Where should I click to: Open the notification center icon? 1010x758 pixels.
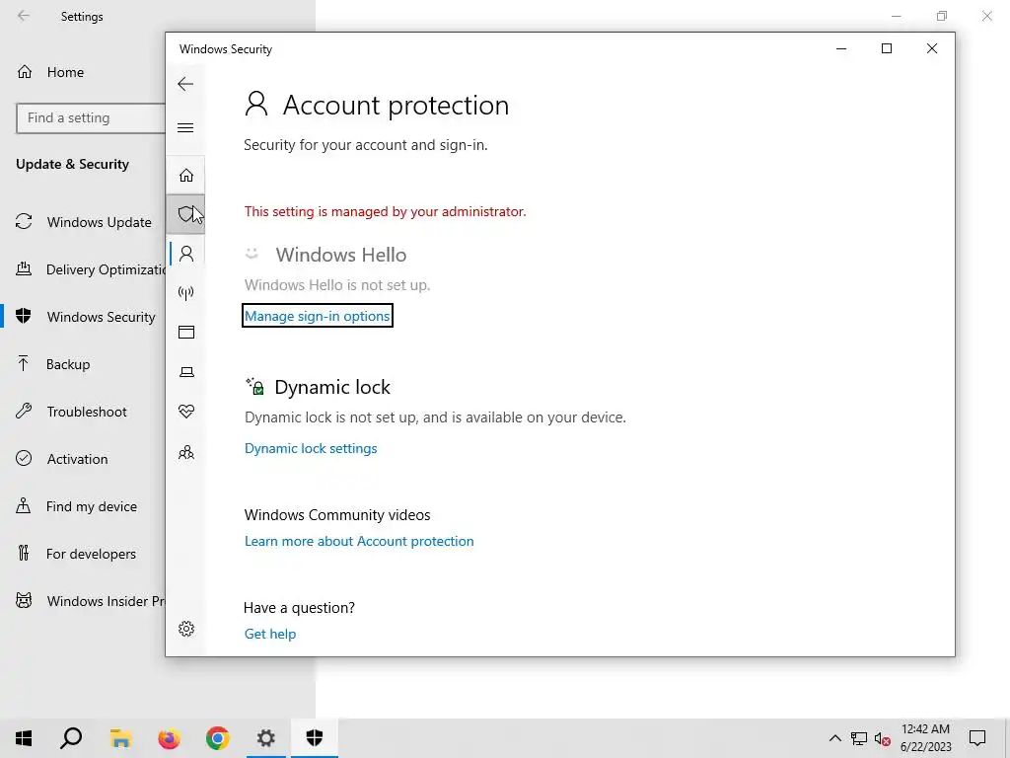[977, 738]
